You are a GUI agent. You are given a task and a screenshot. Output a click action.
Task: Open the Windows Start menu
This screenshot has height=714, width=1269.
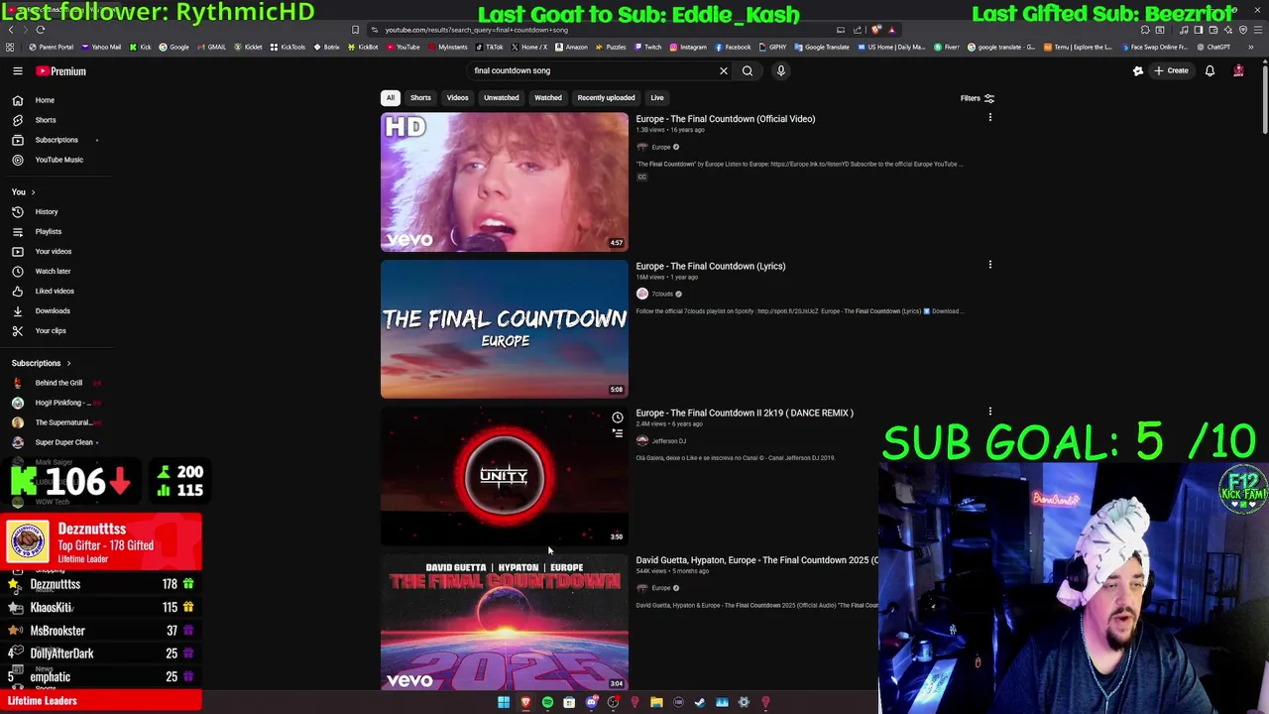tap(504, 702)
